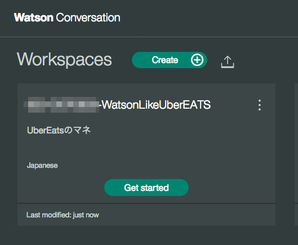Go to the Watson Conversation home title
This screenshot has height=245, width=298.
point(67,17)
